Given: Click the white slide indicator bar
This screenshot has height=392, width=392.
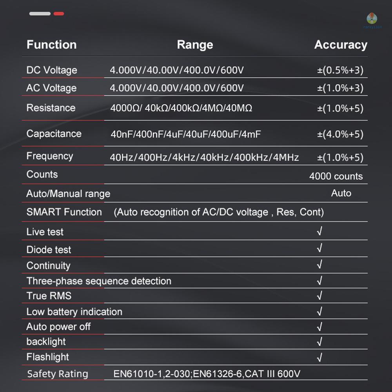Looking at the screenshot, I should click(40, 14).
